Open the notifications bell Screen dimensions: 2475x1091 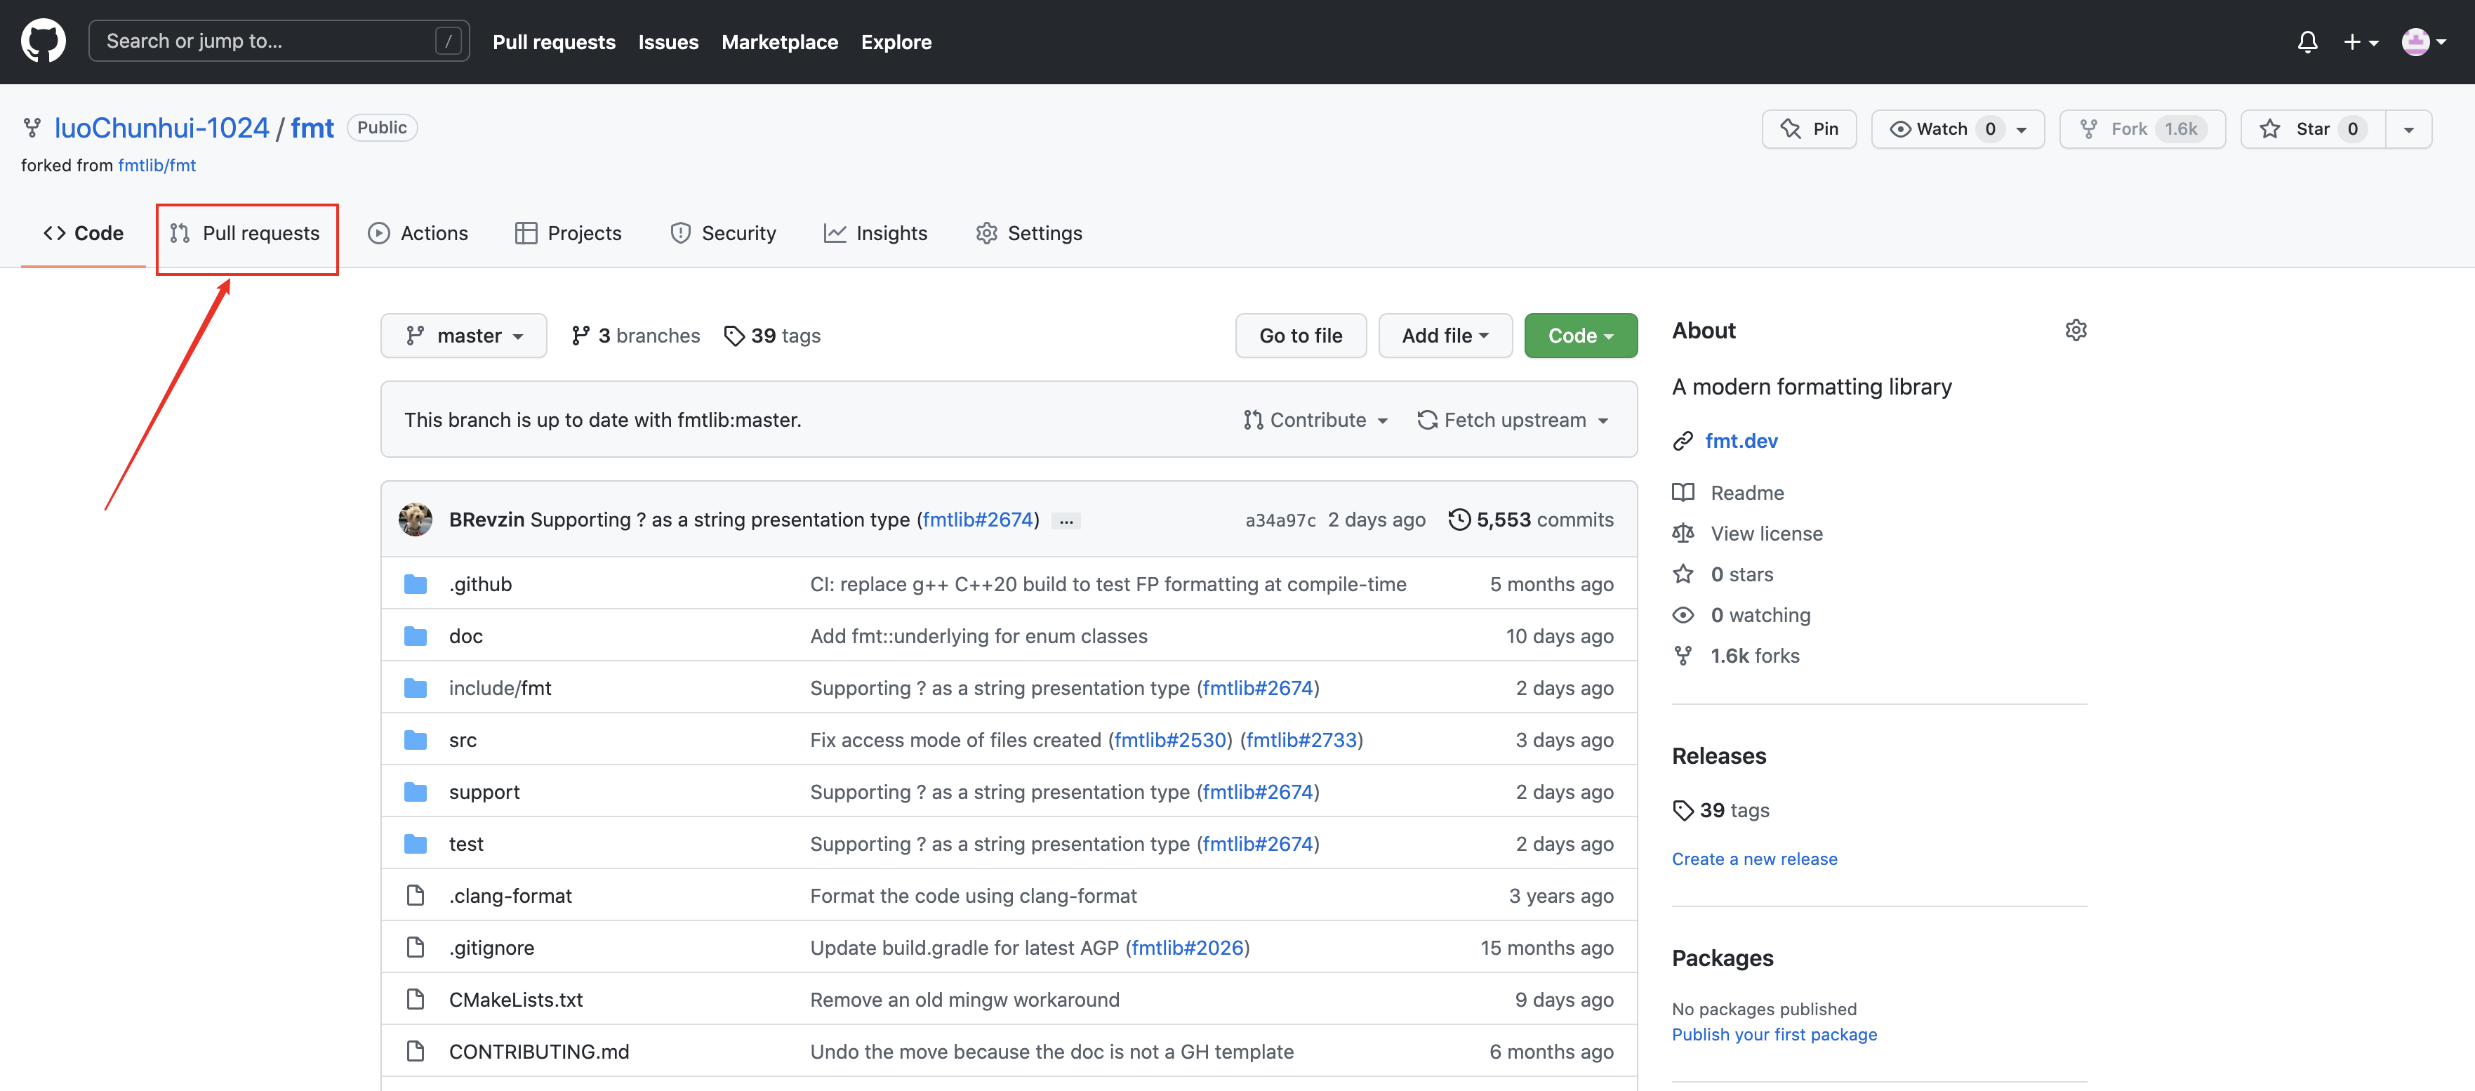(x=2307, y=42)
